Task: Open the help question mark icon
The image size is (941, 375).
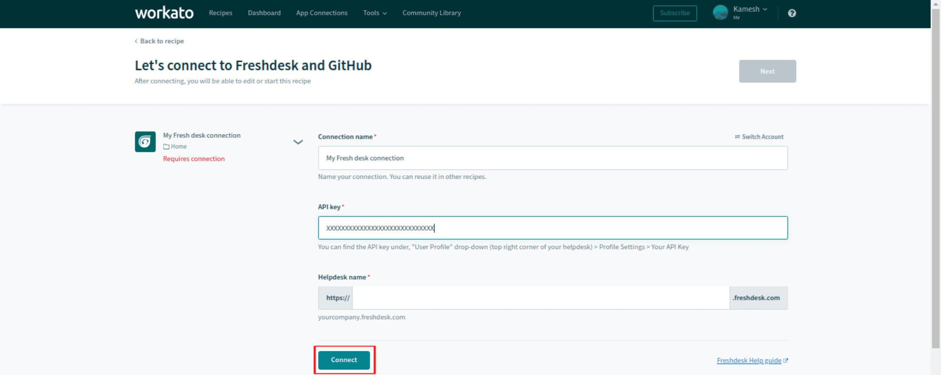Action: coord(792,13)
